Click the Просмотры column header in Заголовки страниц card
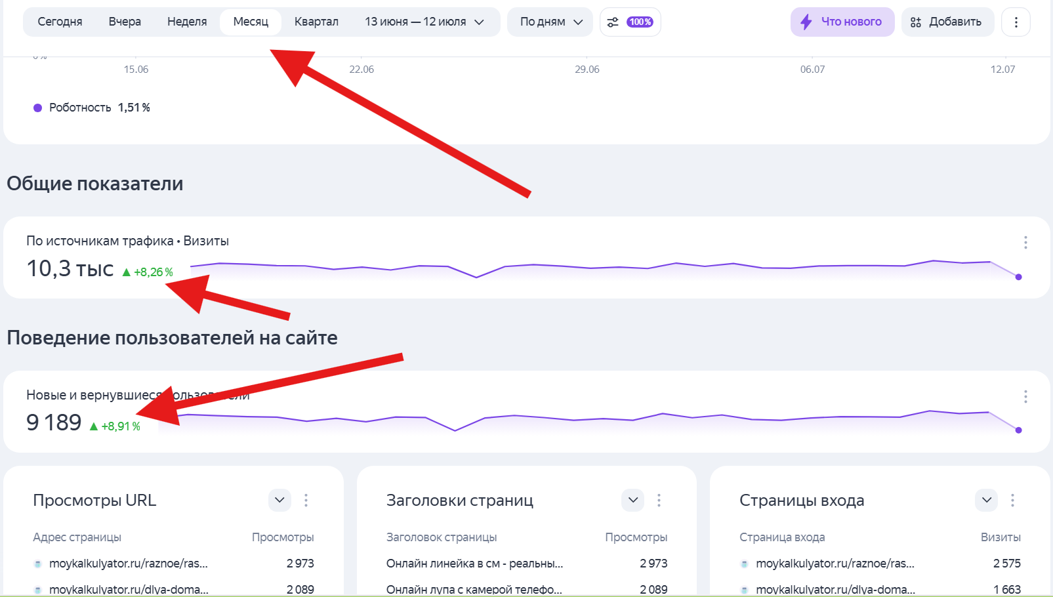The height and width of the screenshot is (597, 1053). tap(636, 537)
